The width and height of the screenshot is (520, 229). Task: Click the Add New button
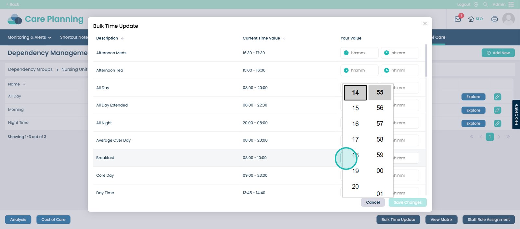pyautogui.click(x=498, y=53)
